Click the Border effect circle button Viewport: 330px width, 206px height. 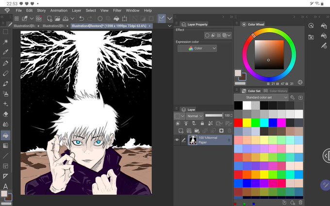pos(207,35)
